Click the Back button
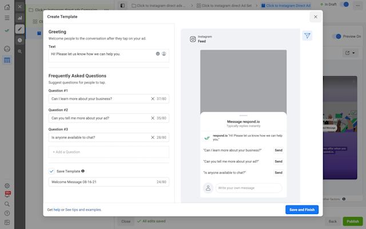The image size is (366, 229). tap(333, 222)
